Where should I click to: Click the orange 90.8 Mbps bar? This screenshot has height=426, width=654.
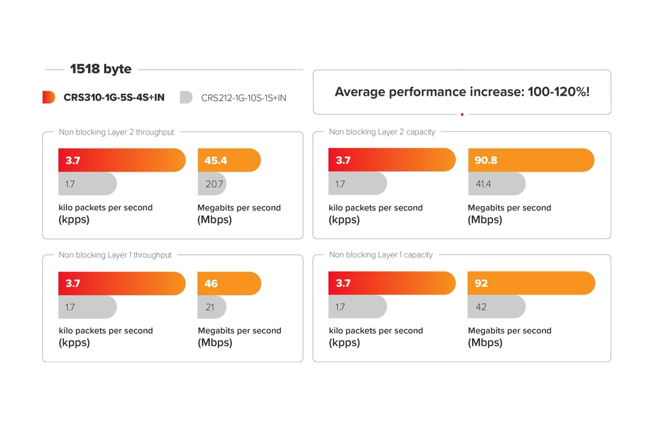[x=531, y=160]
